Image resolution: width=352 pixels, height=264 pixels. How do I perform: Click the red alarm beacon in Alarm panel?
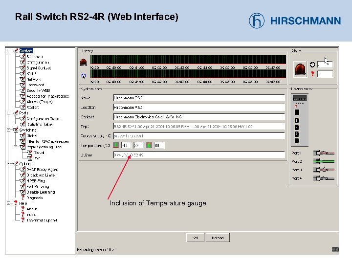click(300, 69)
